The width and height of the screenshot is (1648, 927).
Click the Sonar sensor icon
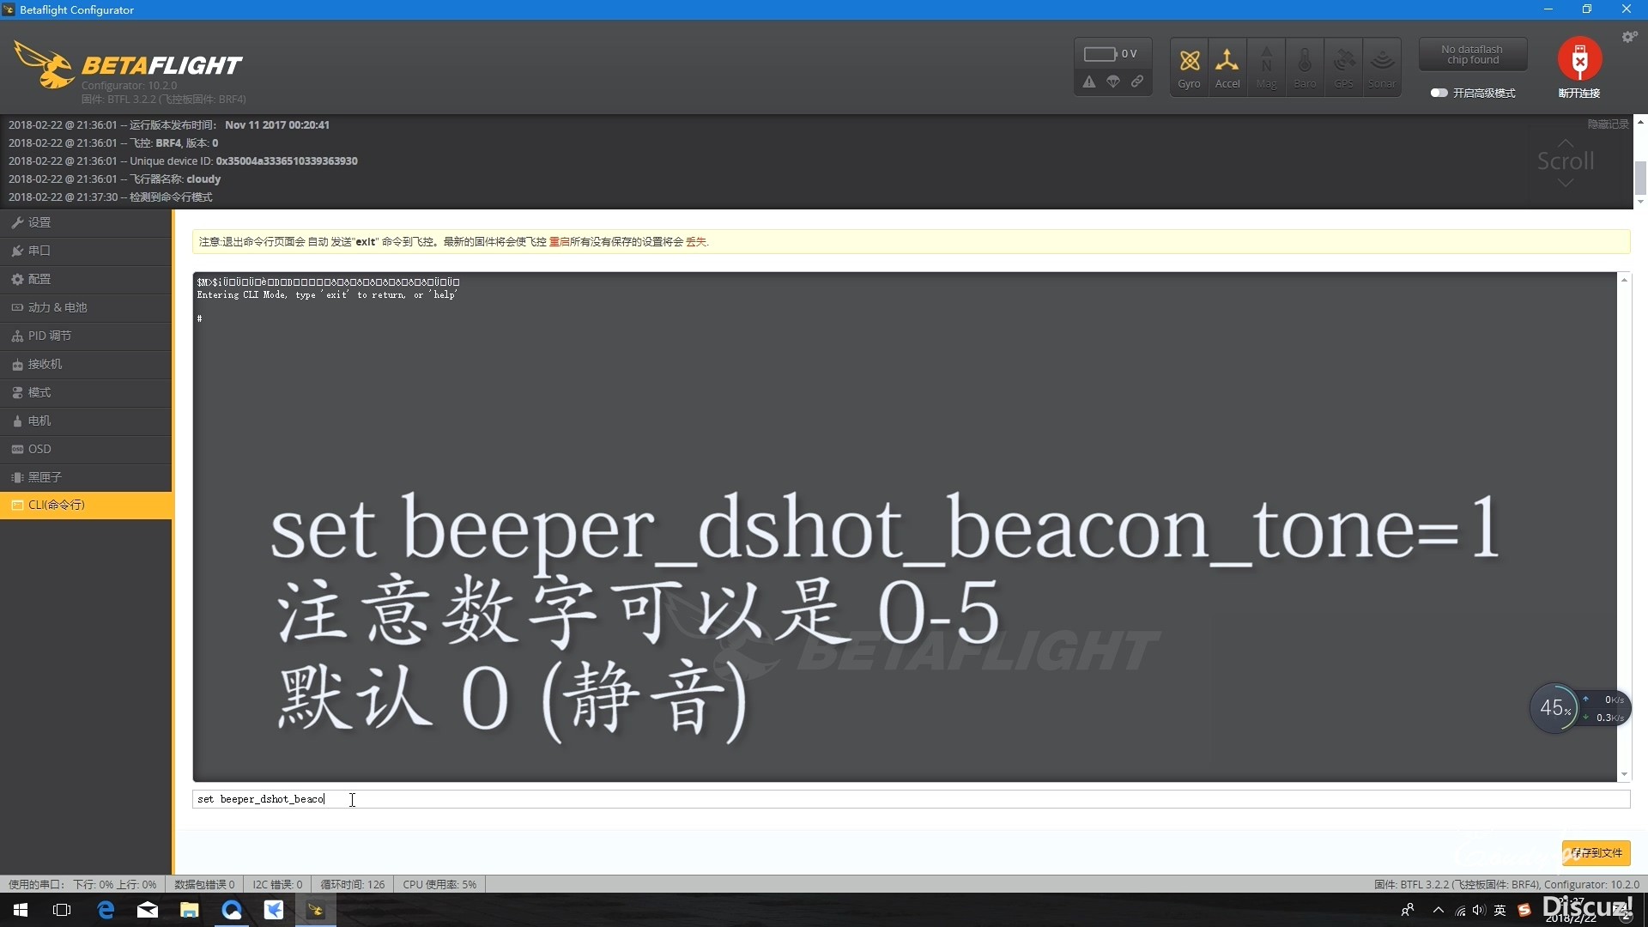(1382, 67)
